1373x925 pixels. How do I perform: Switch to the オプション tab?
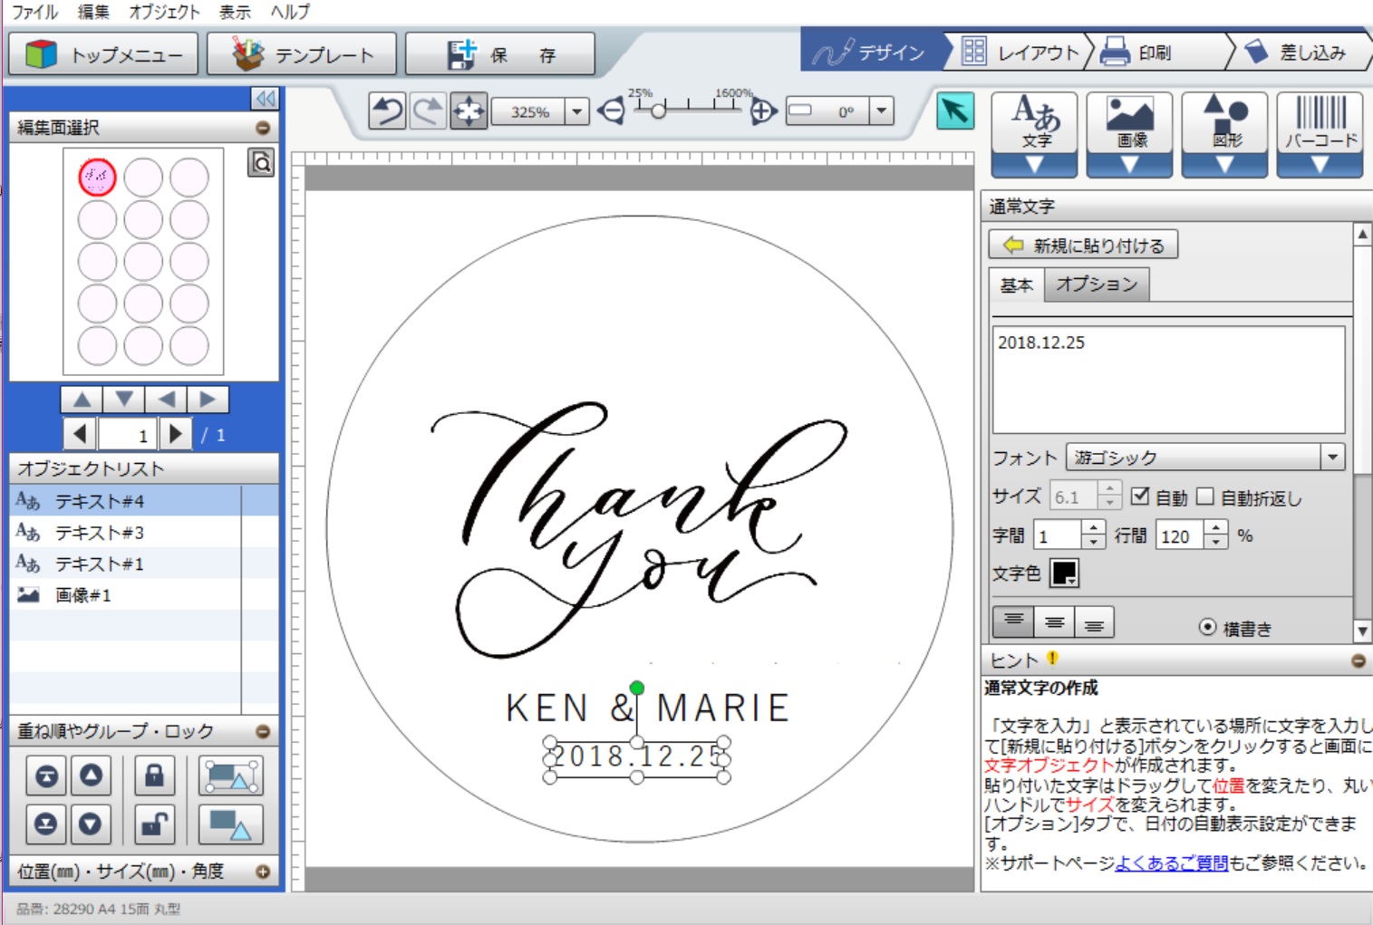pyautogui.click(x=1097, y=284)
